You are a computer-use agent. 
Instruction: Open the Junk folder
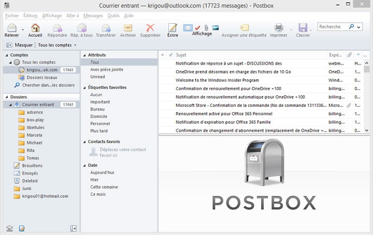click(26, 189)
